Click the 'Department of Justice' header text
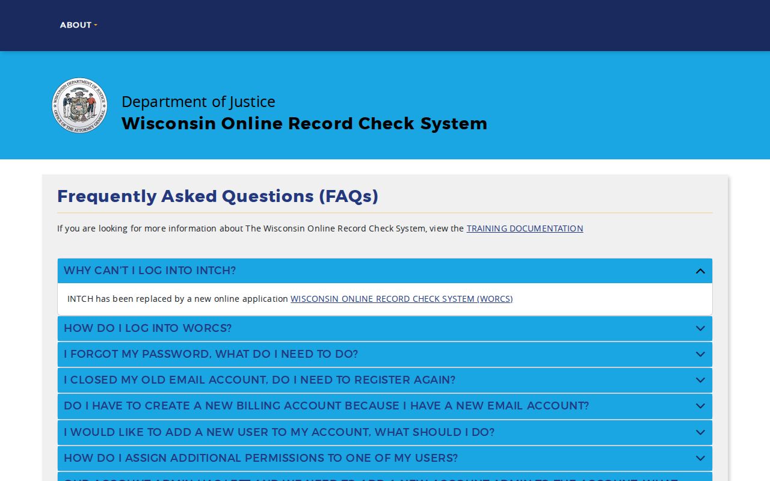Image resolution: width=770 pixels, height=481 pixels. [199, 102]
